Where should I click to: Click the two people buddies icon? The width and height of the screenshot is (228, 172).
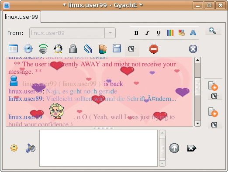click(103, 49)
